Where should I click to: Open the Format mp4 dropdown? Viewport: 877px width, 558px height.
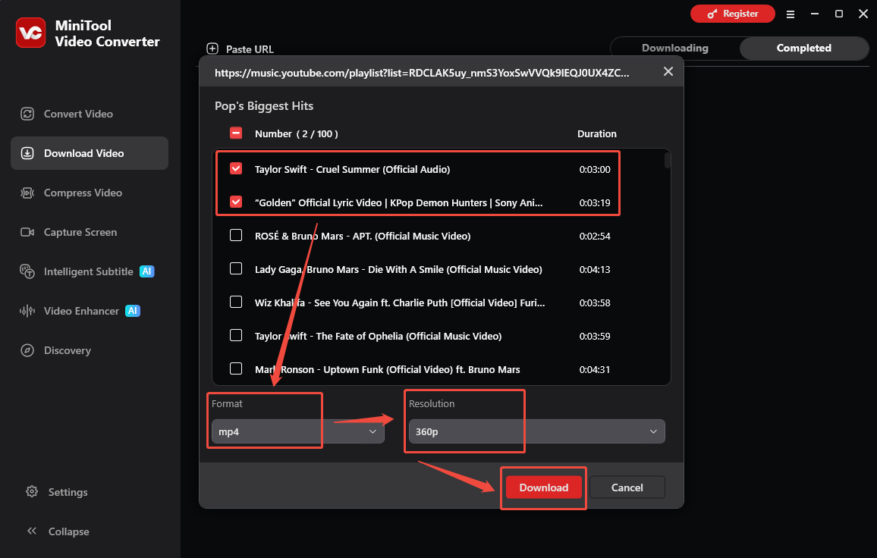[297, 431]
